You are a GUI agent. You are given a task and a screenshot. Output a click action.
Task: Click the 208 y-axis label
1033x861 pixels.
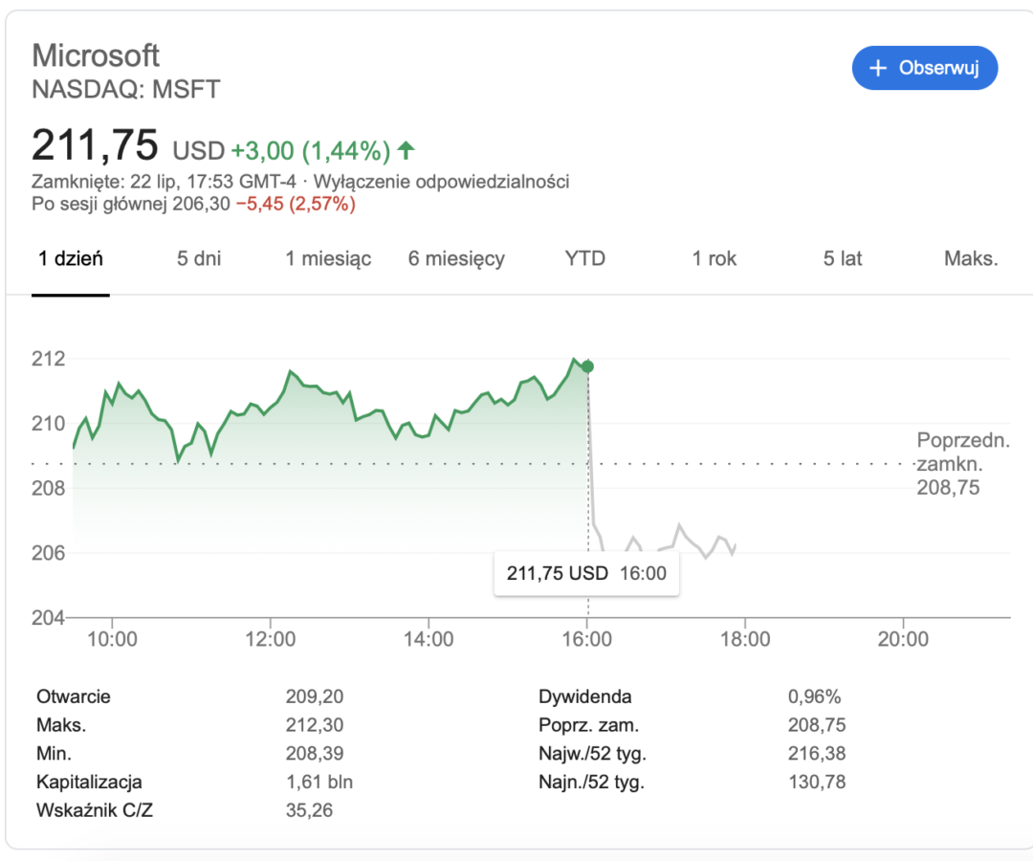pyautogui.click(x=49, y=488)
